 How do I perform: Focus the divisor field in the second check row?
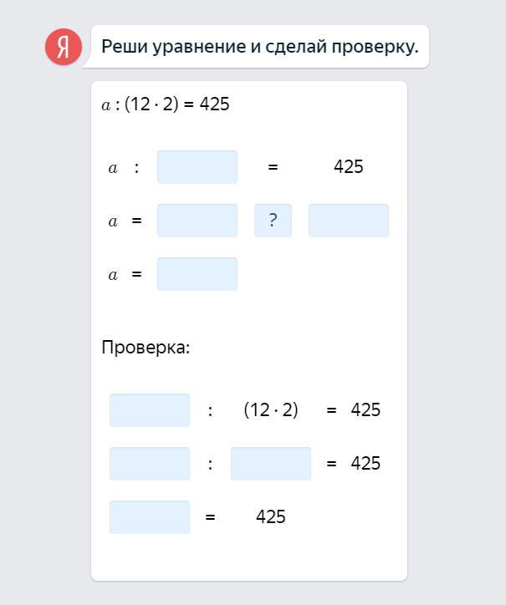pyautogui.click(x=271, y=464)
